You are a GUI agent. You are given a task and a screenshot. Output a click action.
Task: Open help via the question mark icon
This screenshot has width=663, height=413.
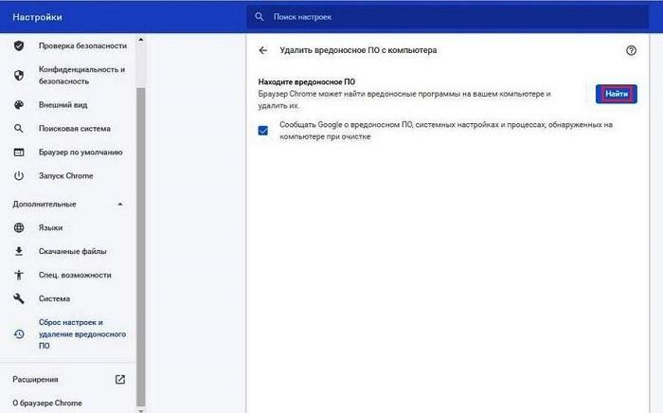coord(631,50)
